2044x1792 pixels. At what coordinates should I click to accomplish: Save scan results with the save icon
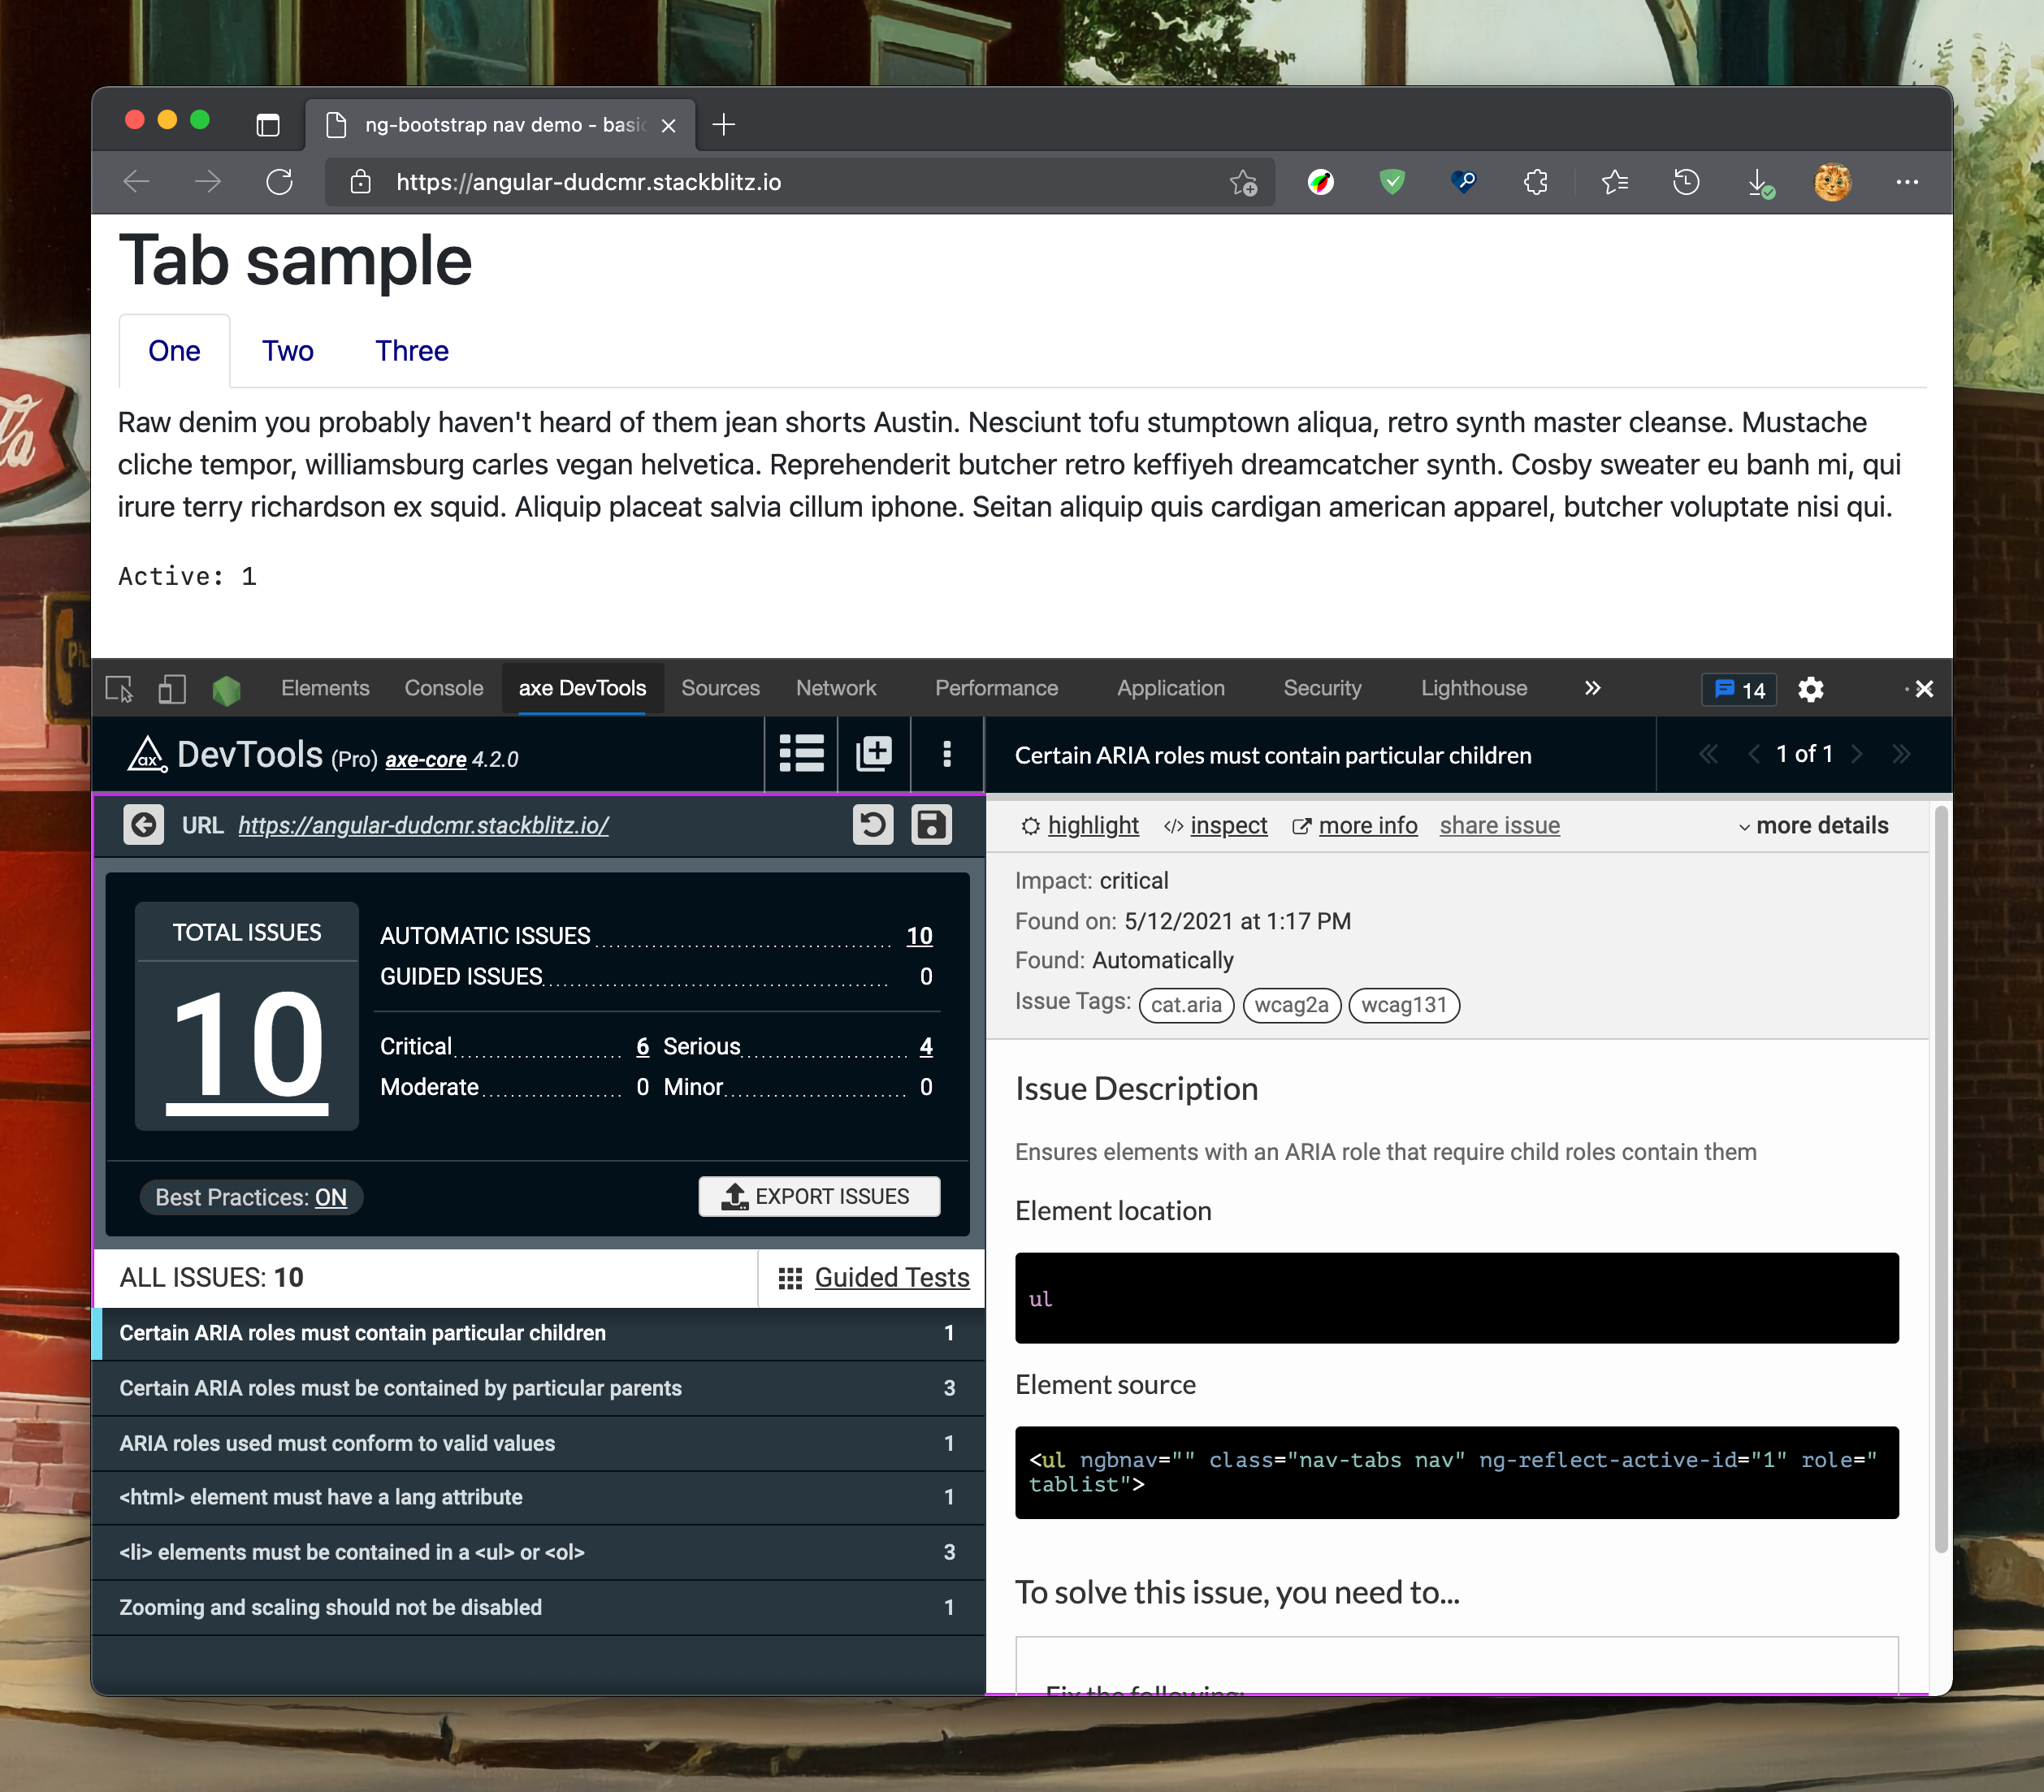pos(931,825)
